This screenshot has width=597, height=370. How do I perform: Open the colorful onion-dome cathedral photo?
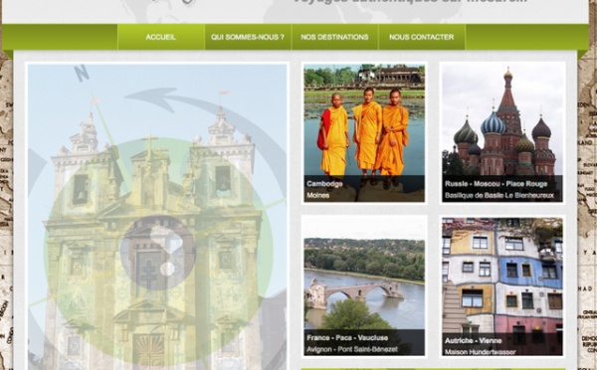[x=502, y=133]
